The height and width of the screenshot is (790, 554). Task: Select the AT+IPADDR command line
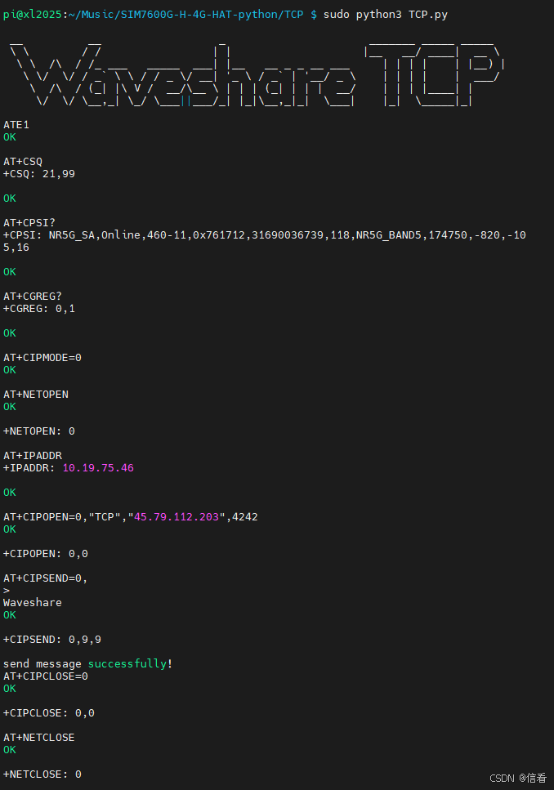(32, 456)
